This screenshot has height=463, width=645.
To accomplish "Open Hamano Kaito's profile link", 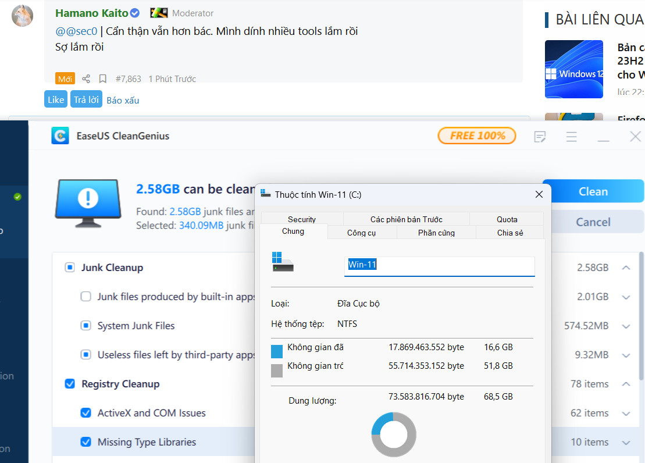I will [92, 13].
